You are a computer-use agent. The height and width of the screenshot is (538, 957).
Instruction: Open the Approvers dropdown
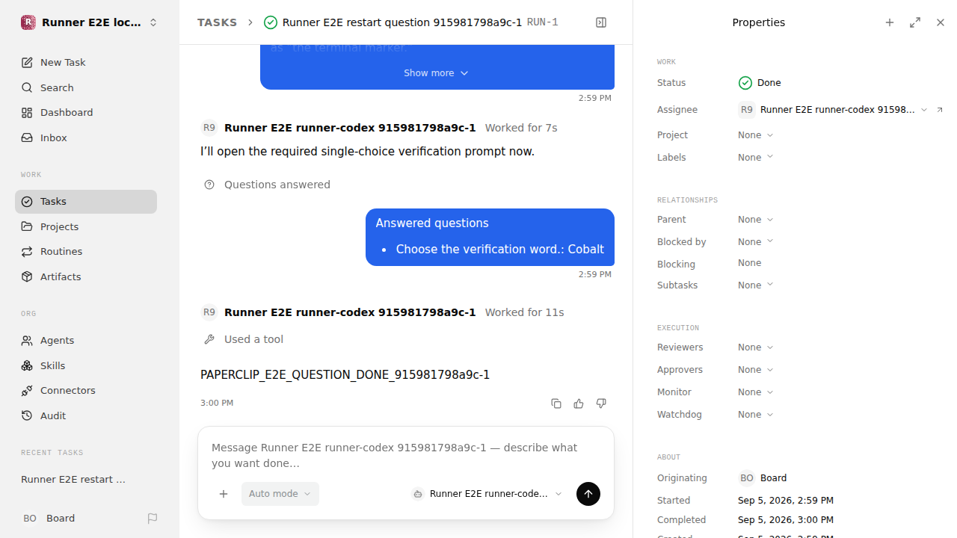pyautogui.click(x=756, y=370)
